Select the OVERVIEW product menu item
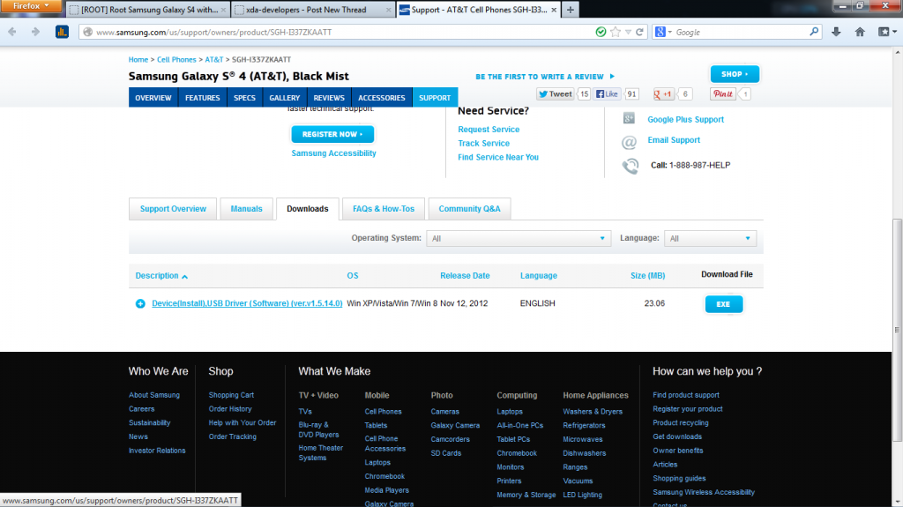Image resolution: width=903 pixels, height=507 pixels. point(153,97)
